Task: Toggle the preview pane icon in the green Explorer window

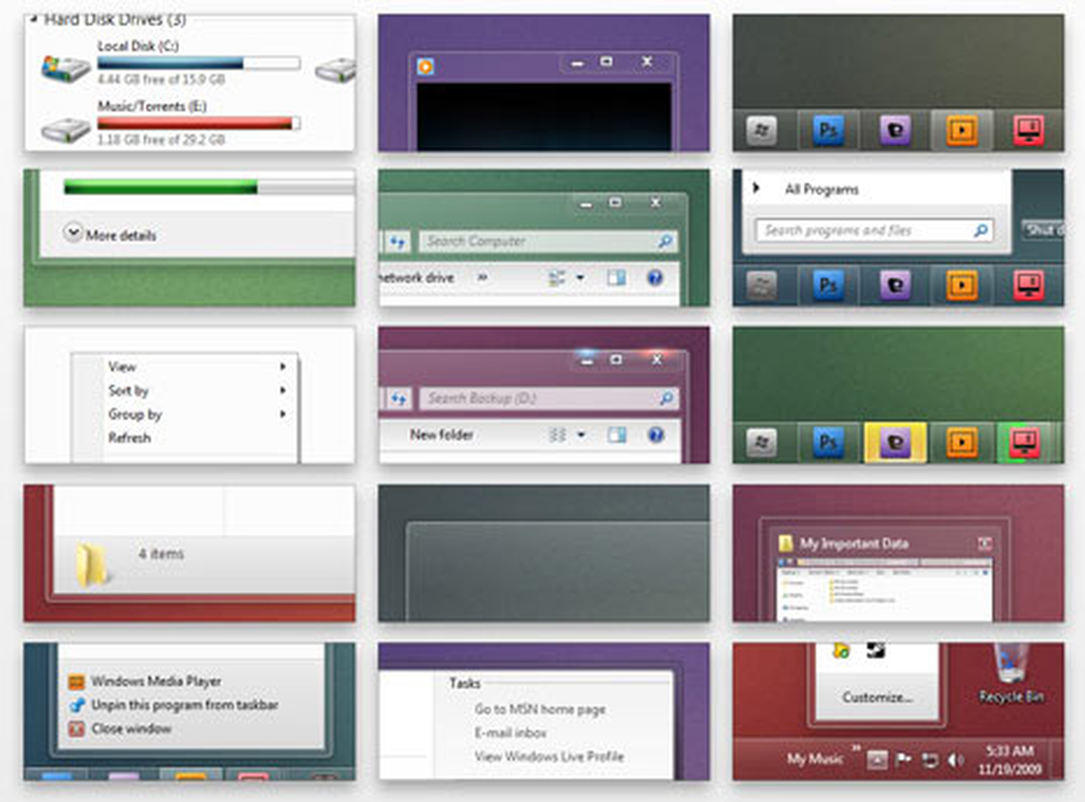Action: (617, 278)
